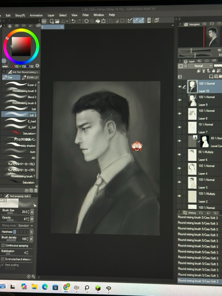Open the Mixing mode Standard dropdown

[25, 225]
